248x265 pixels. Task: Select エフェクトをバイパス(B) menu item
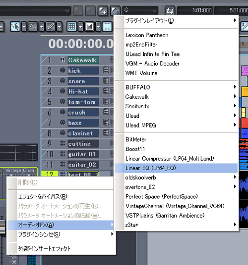pyautogui.click(x=61, y=197)
